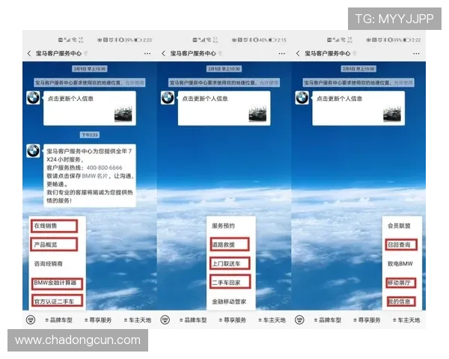Viewport: 449px width, 359px height.
Task: Tap the 宝马客户服务中心 title in the 2:15 screen
Action: tap(193, 54)
